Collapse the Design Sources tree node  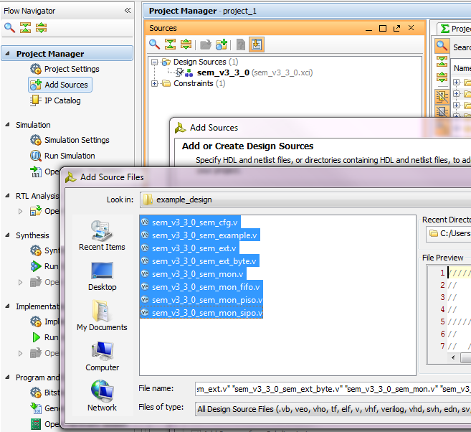[x=155, y=62]
